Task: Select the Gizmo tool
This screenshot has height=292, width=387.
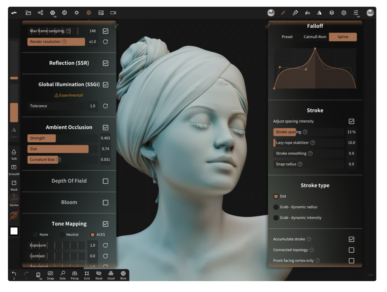Action: tap(14, 200)
